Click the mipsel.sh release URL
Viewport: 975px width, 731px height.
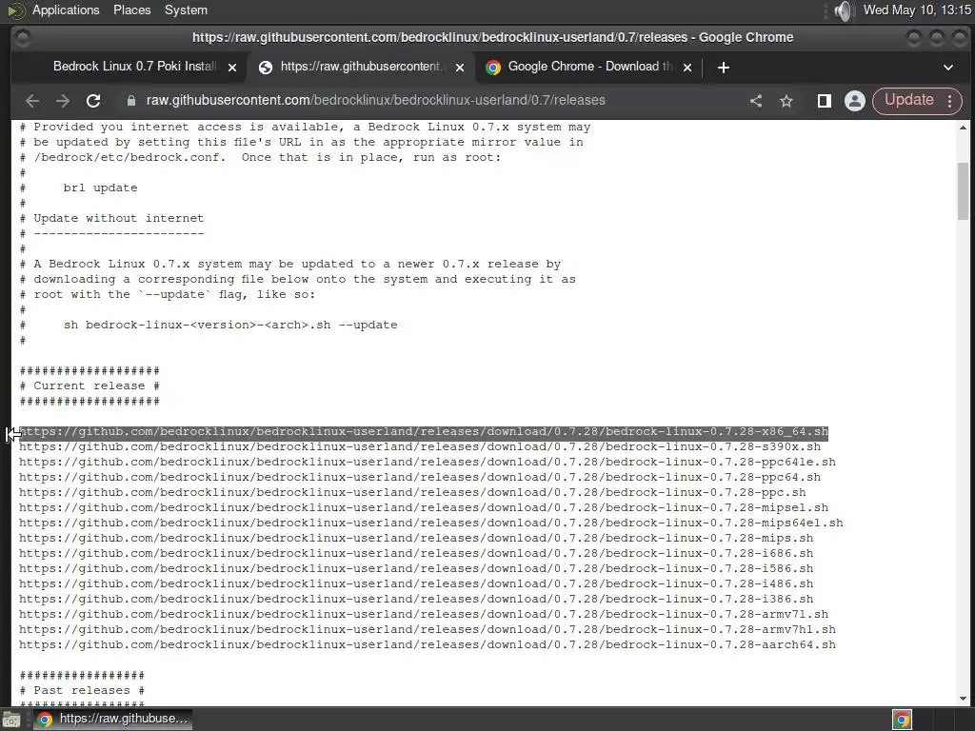pyautogui.click(x=424, y=508)
